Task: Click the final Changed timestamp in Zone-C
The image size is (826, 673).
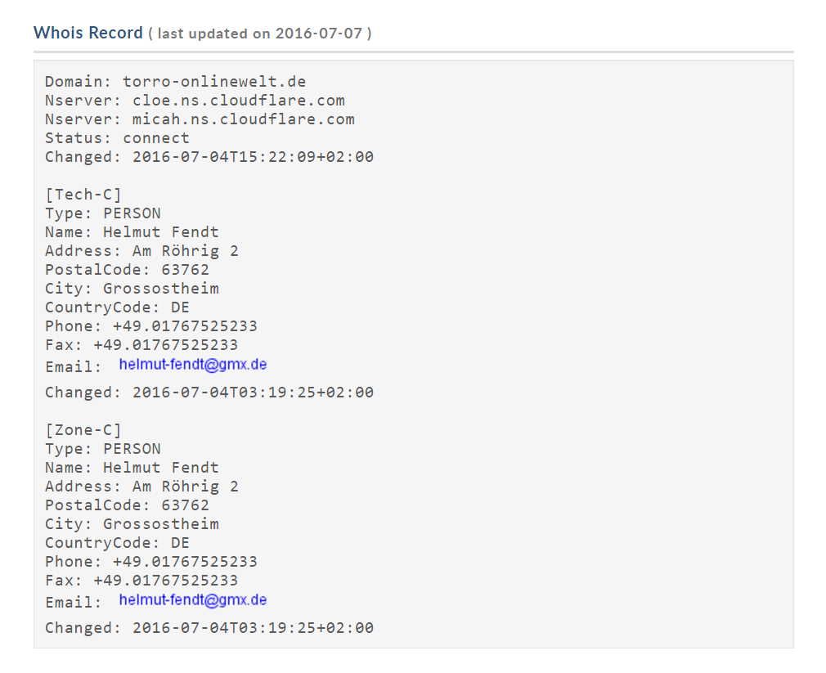Action: pyautogui.click(x=209, y=628)
